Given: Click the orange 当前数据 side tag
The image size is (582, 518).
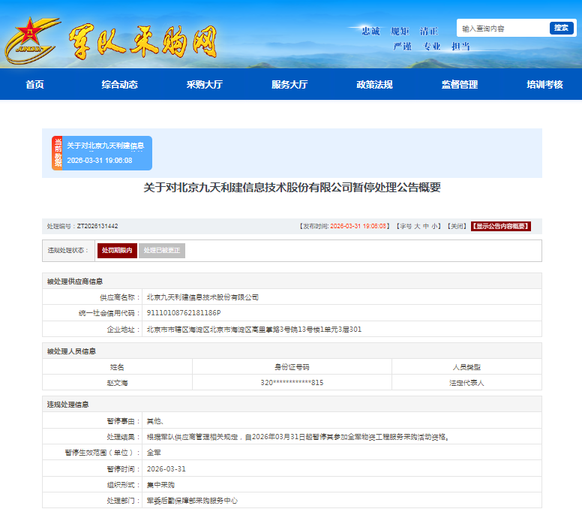Looking at the screenshot, I should [58, 153].
